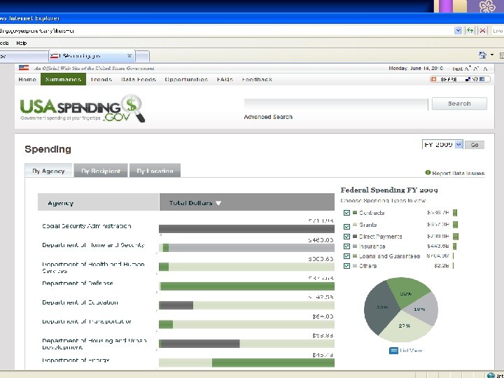Click the orange SHARE bookmark icon
Viewport: 504px width, 378px height.
pyautogui.click(x=433, y=79)
